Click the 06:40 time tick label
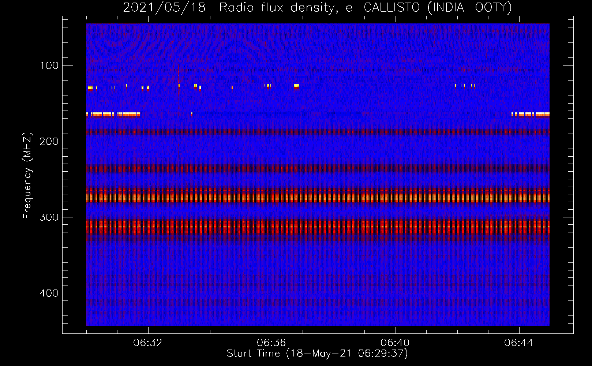This screenshot has height=366, width=592. click(395, 343)
